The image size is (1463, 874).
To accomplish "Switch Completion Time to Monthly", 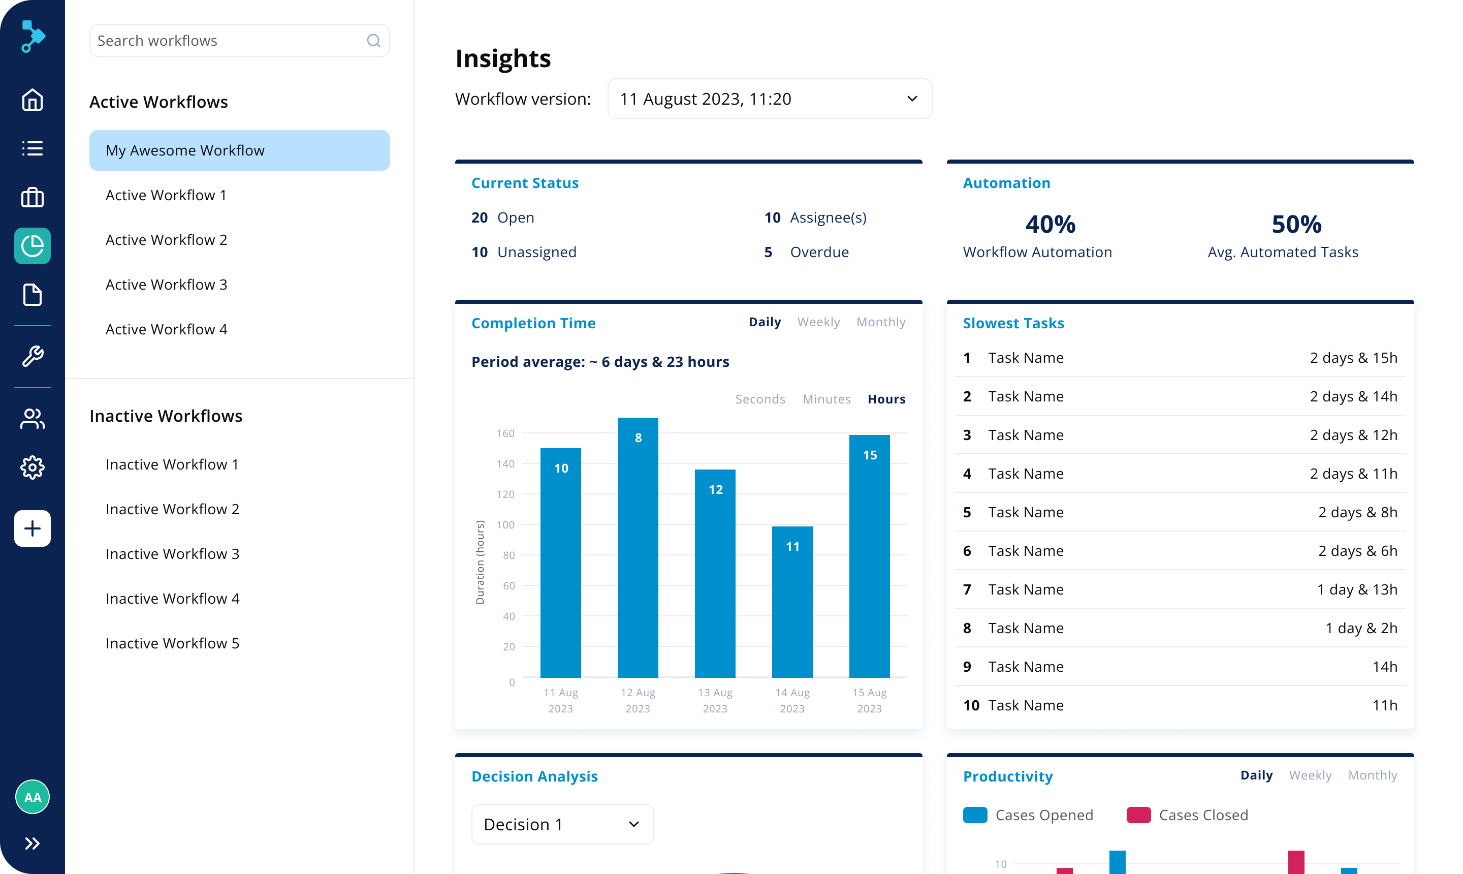I will pyautogui.click(x=881, y=322).
